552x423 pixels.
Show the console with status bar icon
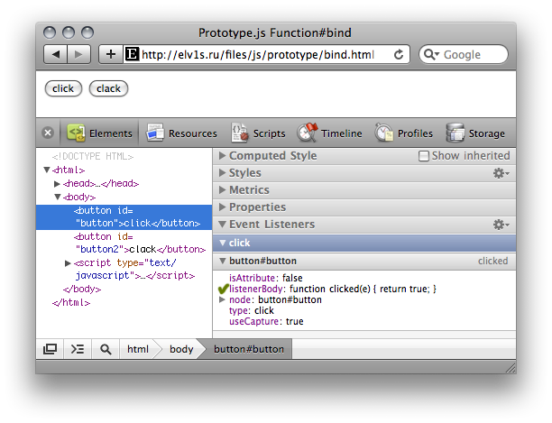[x=78, y=349]
